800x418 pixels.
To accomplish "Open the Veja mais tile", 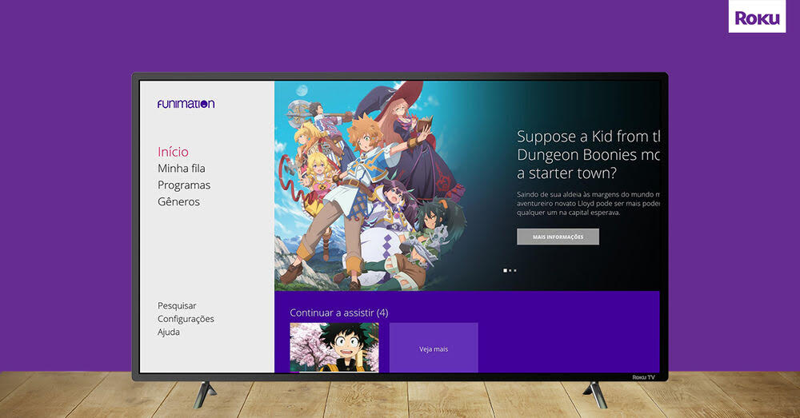I will pyautogui.click(x=434, y=348).
